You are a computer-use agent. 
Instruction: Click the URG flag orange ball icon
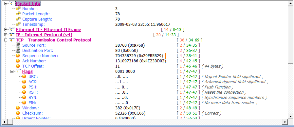pos(24,76)
